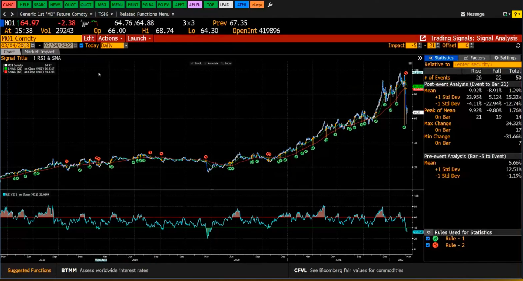Click the Message envelope icon
Screen dimensions: 523x281
point(463,14)
